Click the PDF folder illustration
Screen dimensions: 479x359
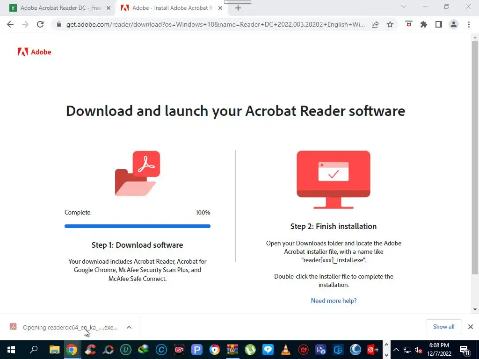pyautogui.click(x=138, y=173)
